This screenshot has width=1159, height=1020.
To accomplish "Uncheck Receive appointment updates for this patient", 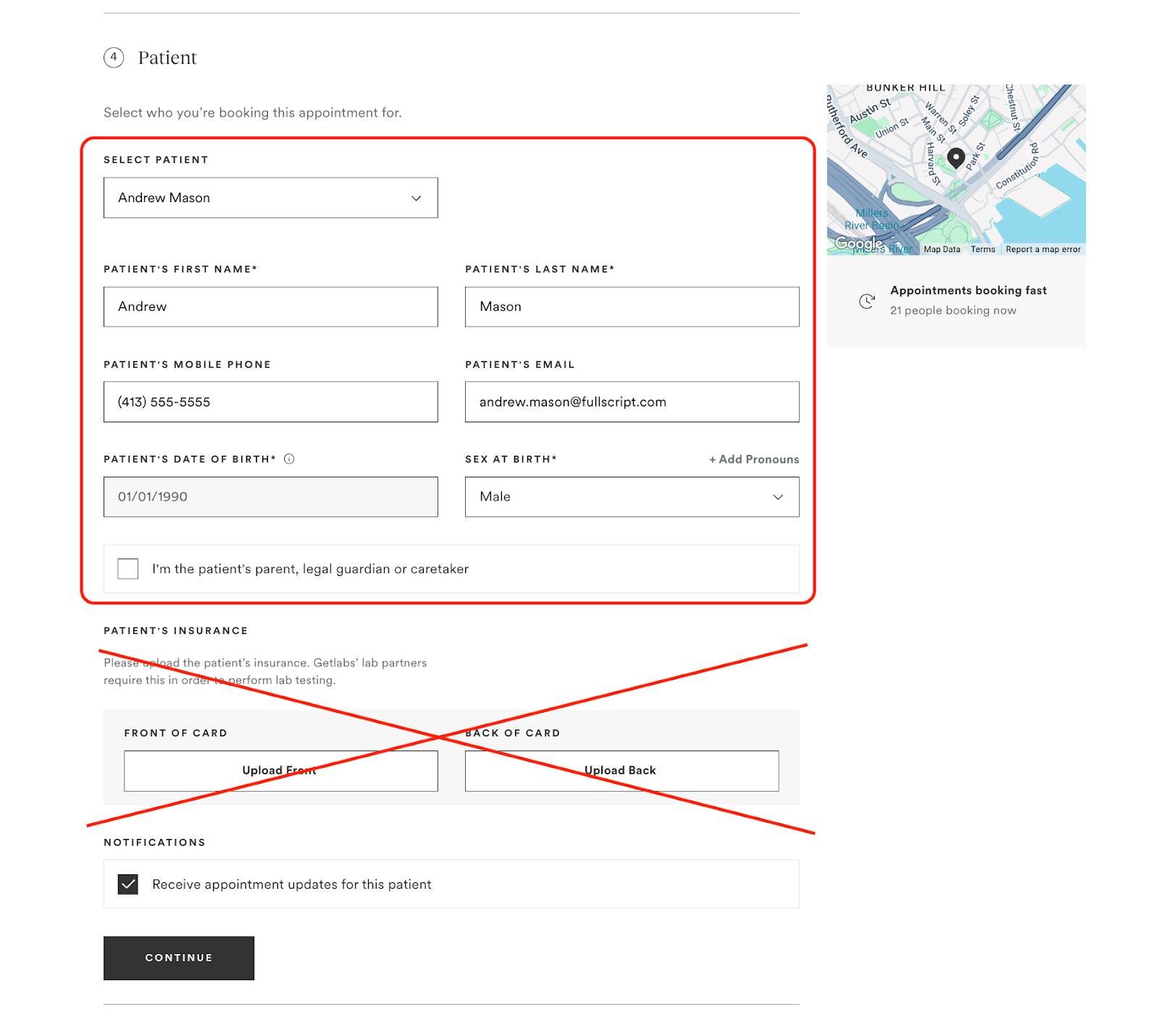I will [127, 884].
